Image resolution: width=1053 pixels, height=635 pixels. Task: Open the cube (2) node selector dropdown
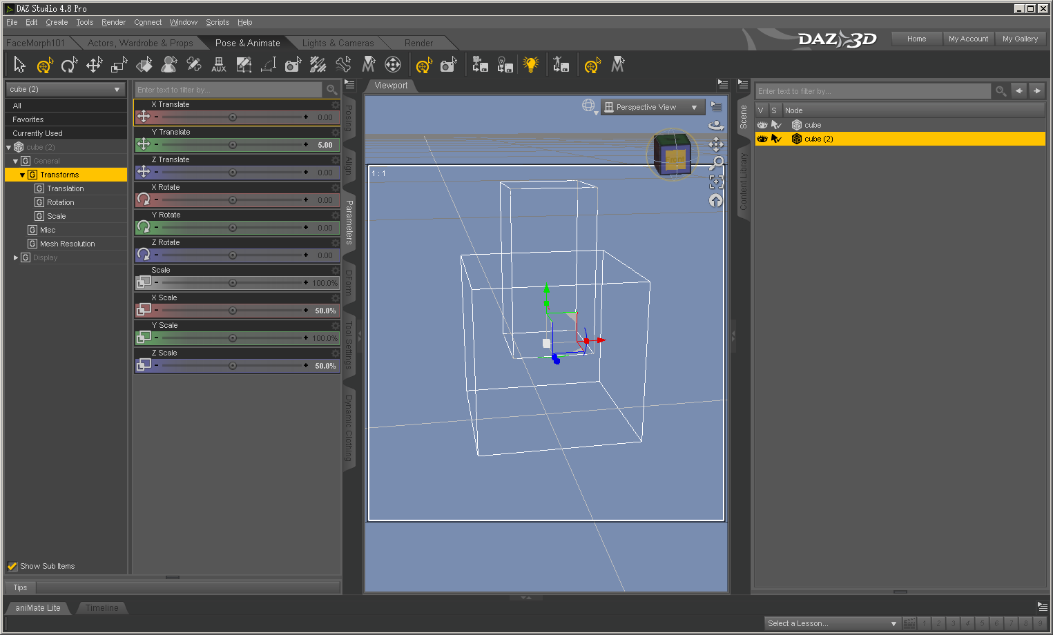(x=66, y=89)
